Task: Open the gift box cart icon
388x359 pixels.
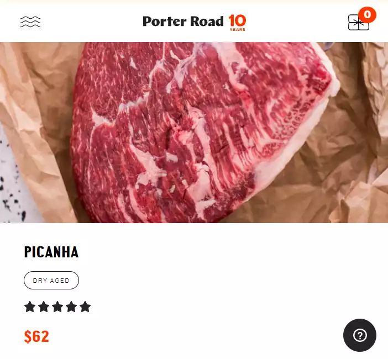Action: (358, 23)
